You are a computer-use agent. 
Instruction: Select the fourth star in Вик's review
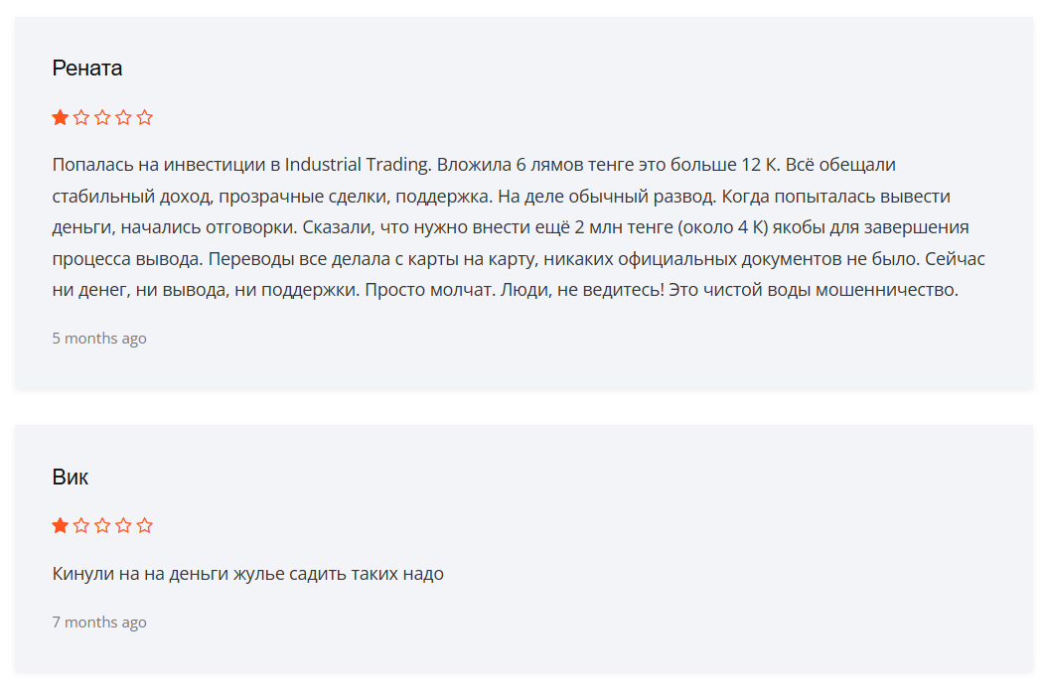pos(123,525)
